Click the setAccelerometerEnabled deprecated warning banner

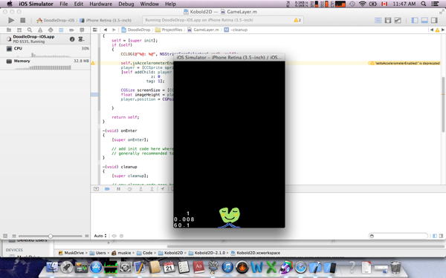click(404, 63)
